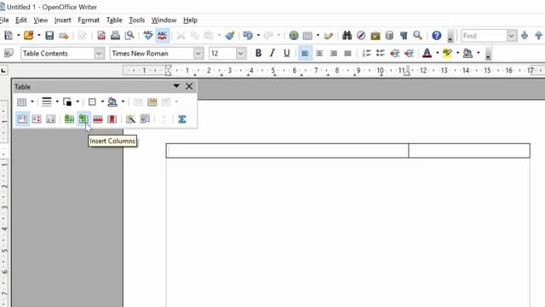The image size is (545, 307).
Task: Run Spelling and Grammar check icon
Action: click(148, 36)
